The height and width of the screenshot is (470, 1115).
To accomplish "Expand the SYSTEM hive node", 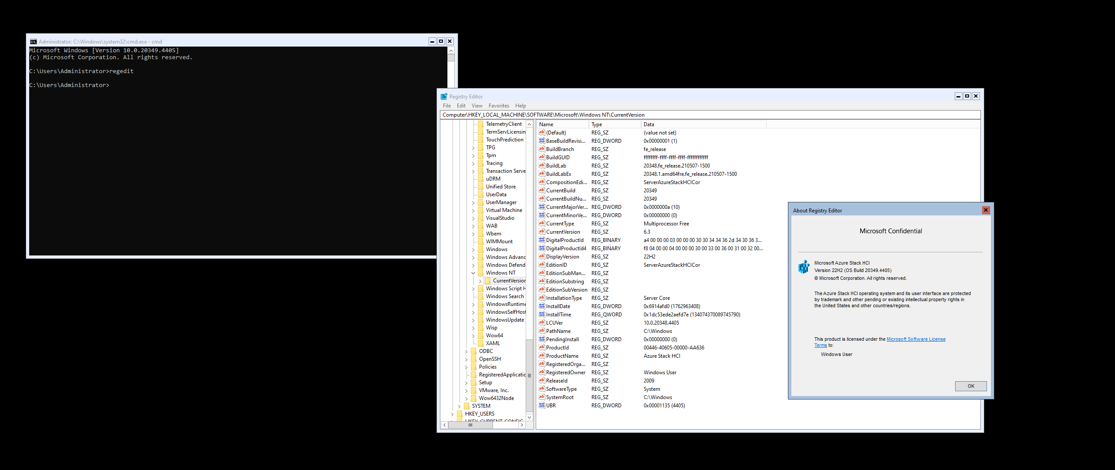I will [459, 406].
